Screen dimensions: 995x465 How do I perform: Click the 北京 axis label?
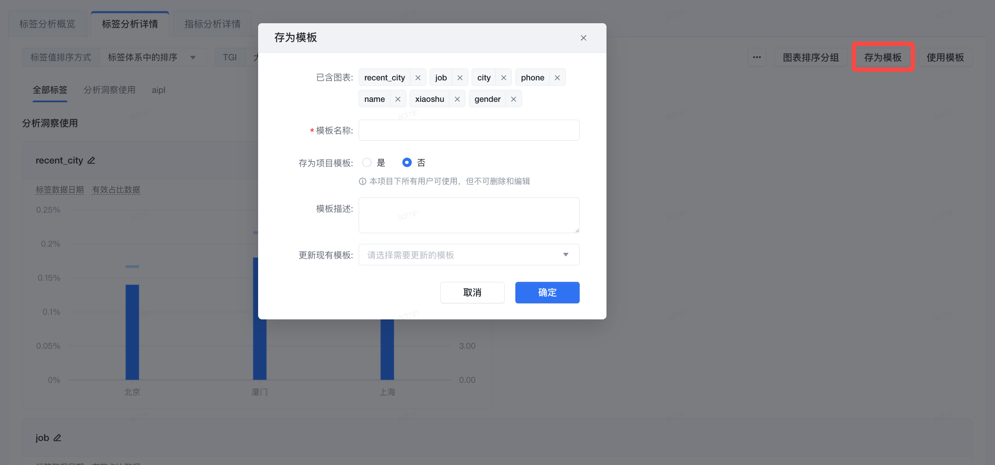pyautogui.click(x=132, y=392)
